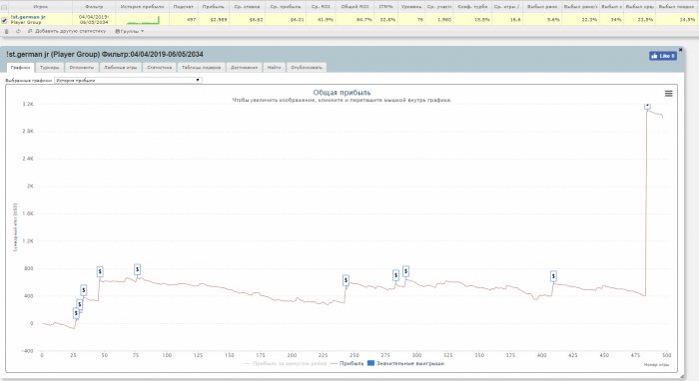Viewport: 699px width, 381px height.
Task: Click the refresh icon beside the trash icon
Action: coord(18,32)
